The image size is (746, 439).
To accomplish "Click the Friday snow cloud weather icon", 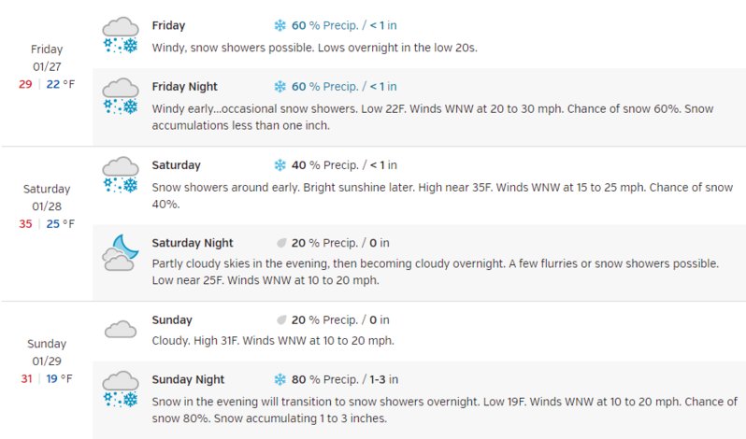I will (x=121, y=35).
